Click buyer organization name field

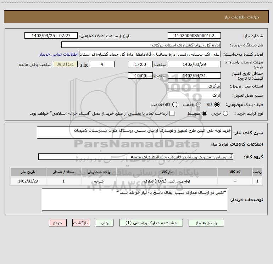(141, 45)
